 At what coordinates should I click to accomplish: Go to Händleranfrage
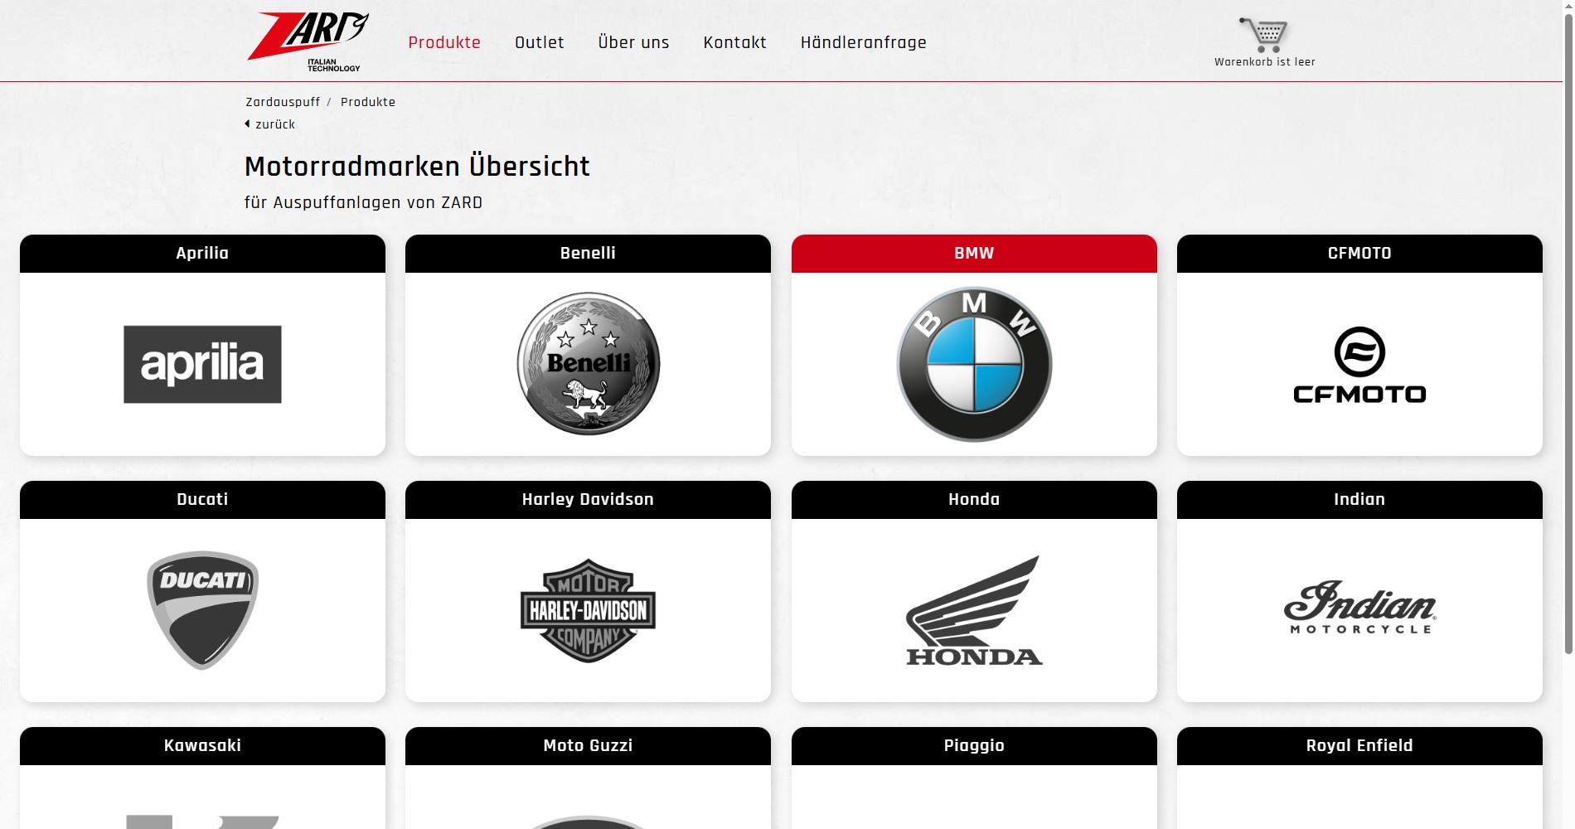(x=863, y=42)
